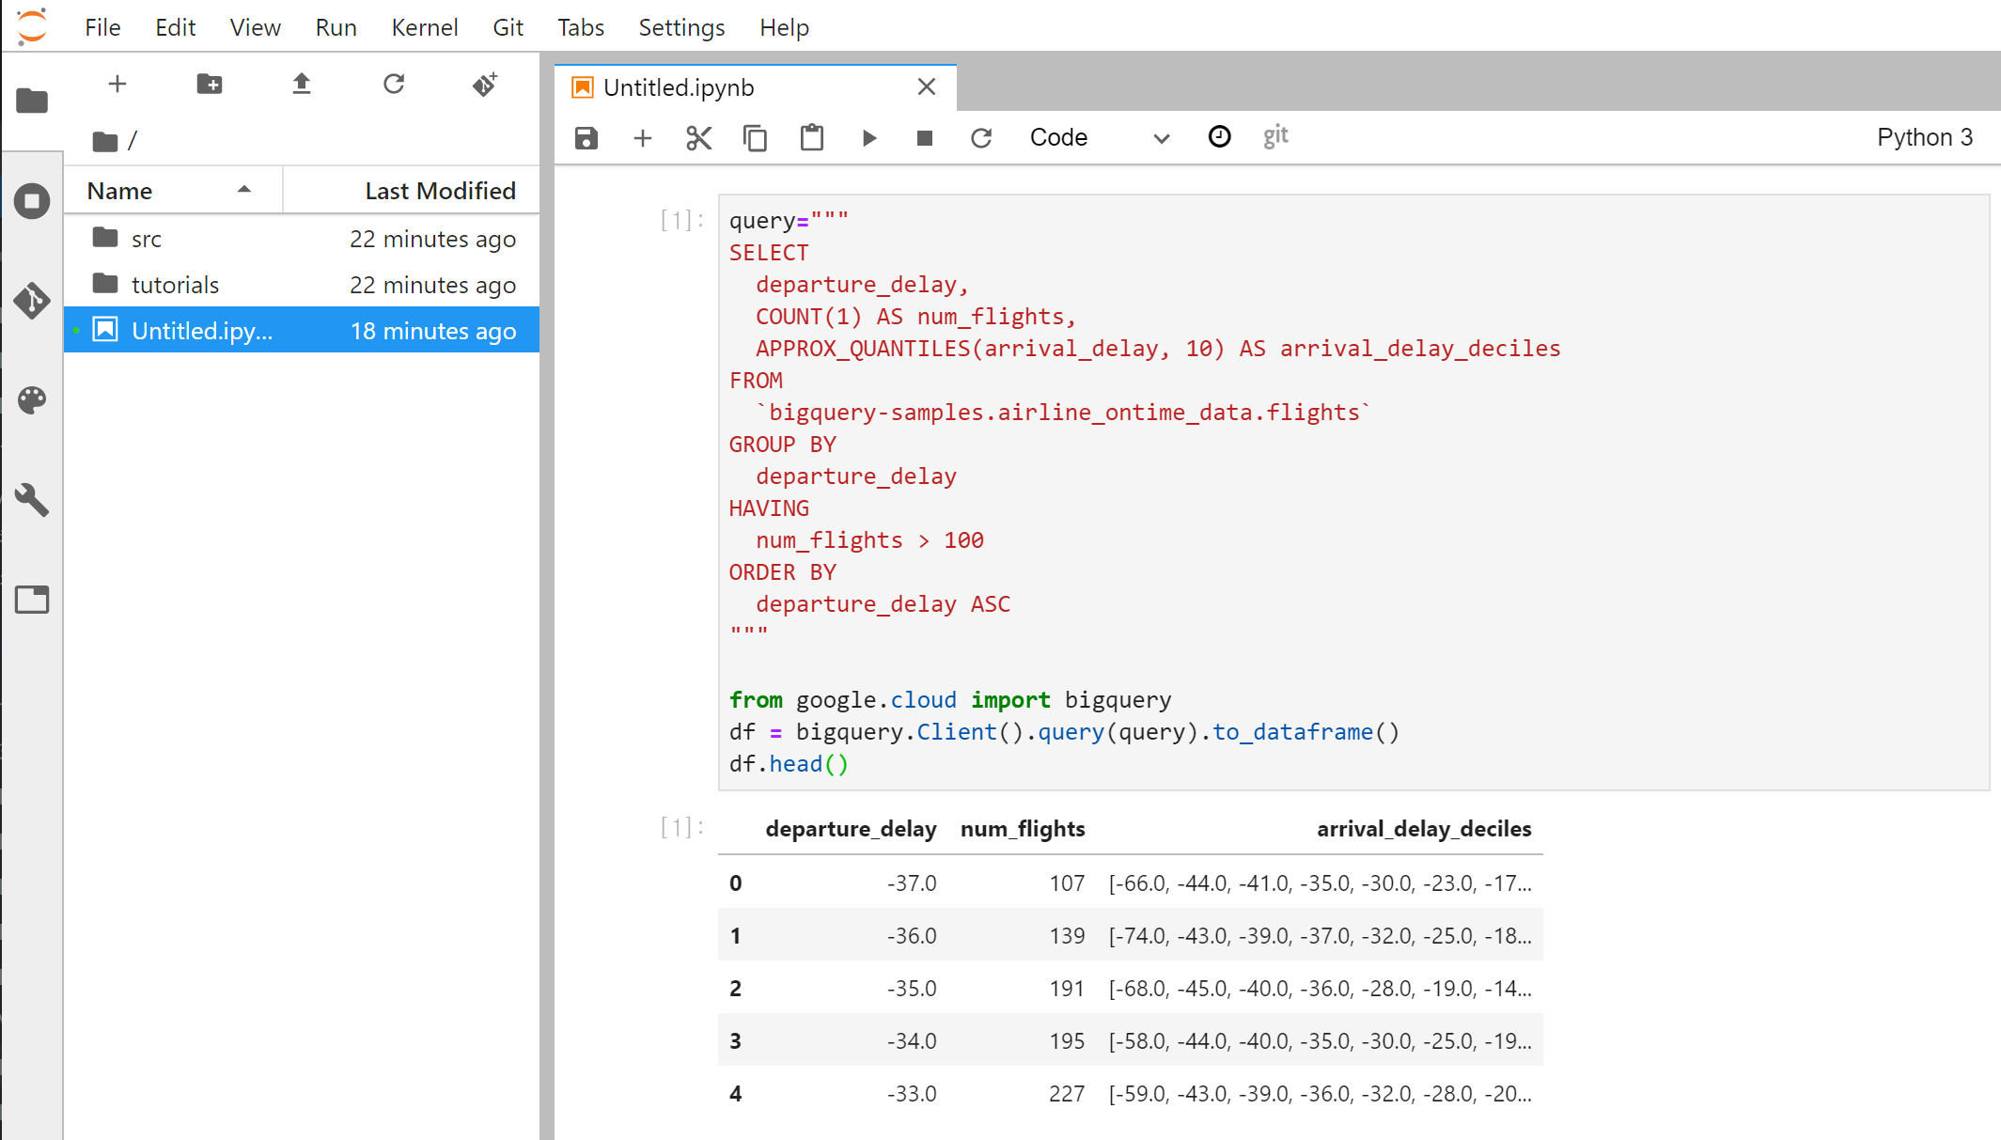
Task: Open Running Terminals and Kernels sidebar
Action: tap(32, 201)
